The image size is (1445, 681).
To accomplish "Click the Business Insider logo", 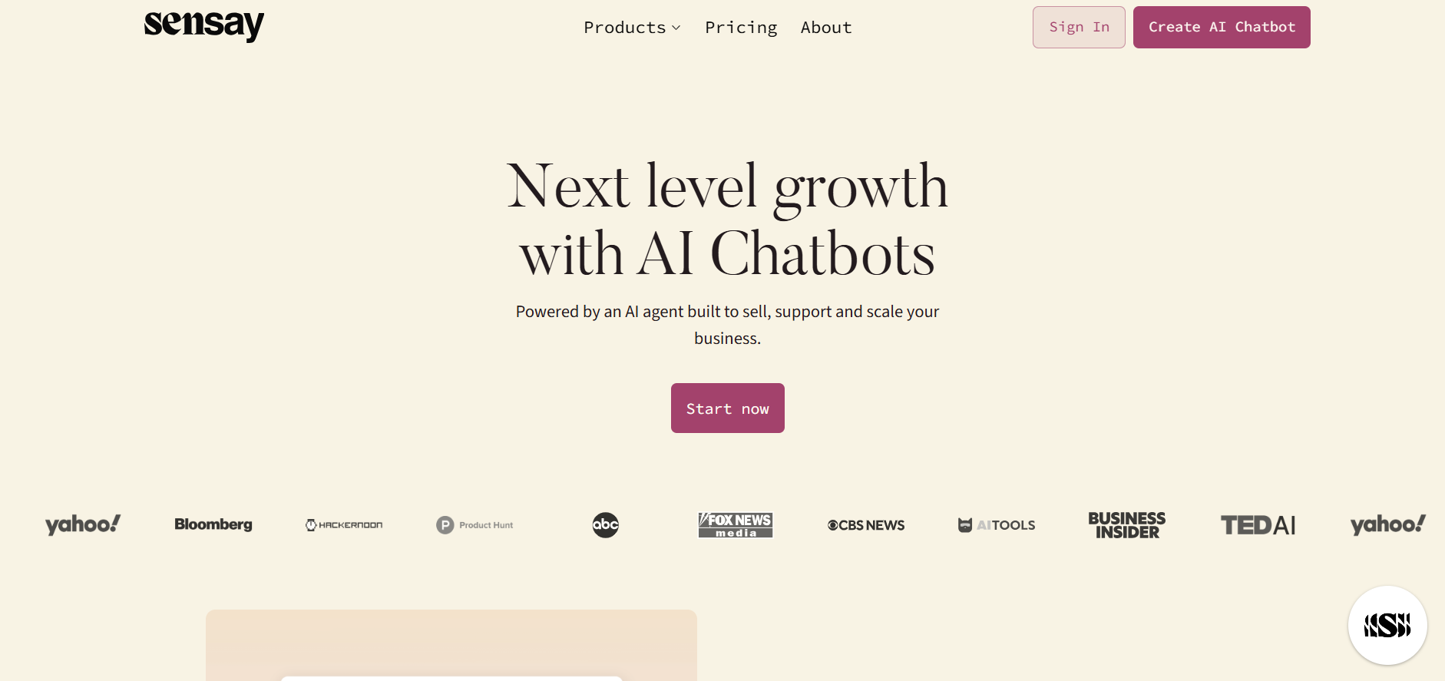I will 1126,525.
